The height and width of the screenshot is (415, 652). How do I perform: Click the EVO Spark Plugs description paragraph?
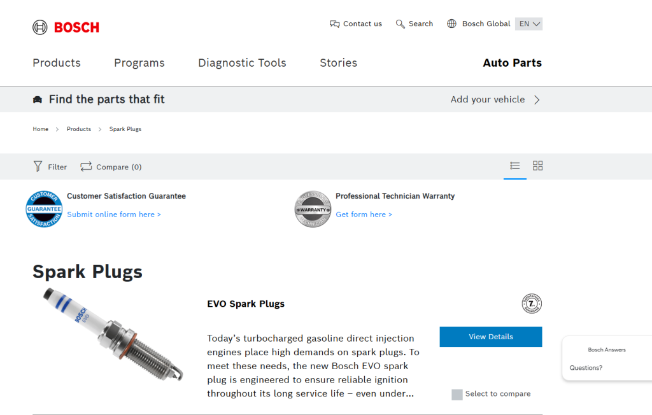[313, 366]
